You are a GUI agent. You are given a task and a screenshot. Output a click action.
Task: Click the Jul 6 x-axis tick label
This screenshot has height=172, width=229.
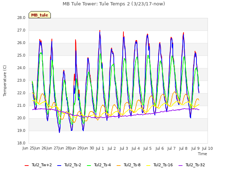(160, 148)
